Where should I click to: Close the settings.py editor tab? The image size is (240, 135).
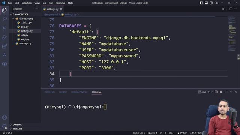[61, 9]
